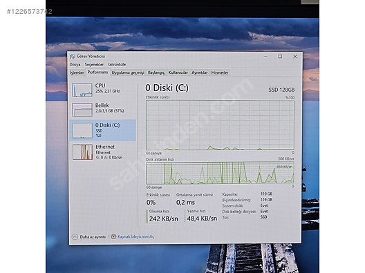Switch to the Hizmetler tab
The image size is (365, 273).
click(x=220, y=72)
